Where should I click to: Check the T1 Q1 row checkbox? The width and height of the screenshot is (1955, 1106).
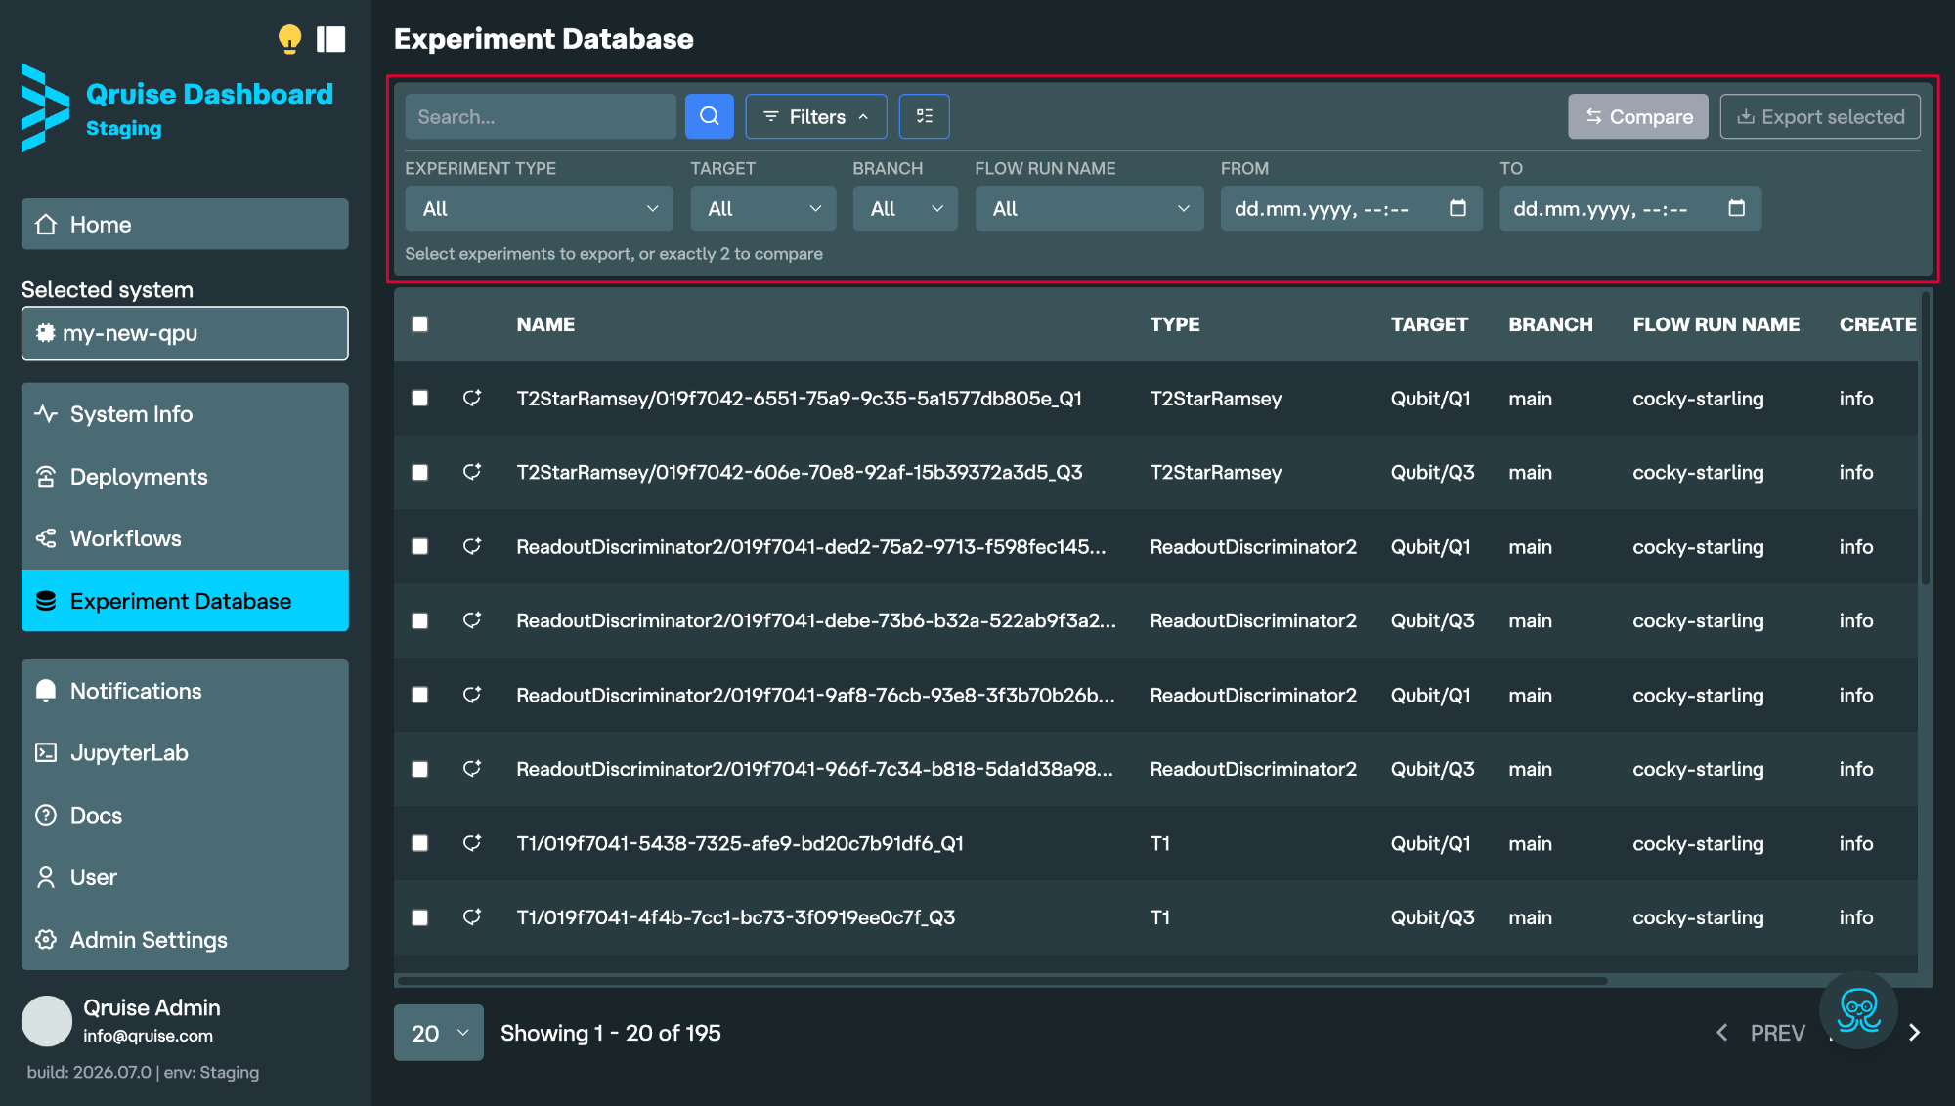(419, 843)
